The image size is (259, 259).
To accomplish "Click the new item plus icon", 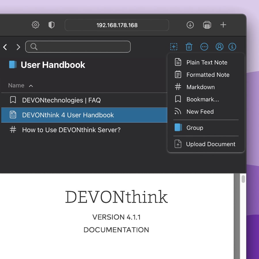I will pos(174,47).
